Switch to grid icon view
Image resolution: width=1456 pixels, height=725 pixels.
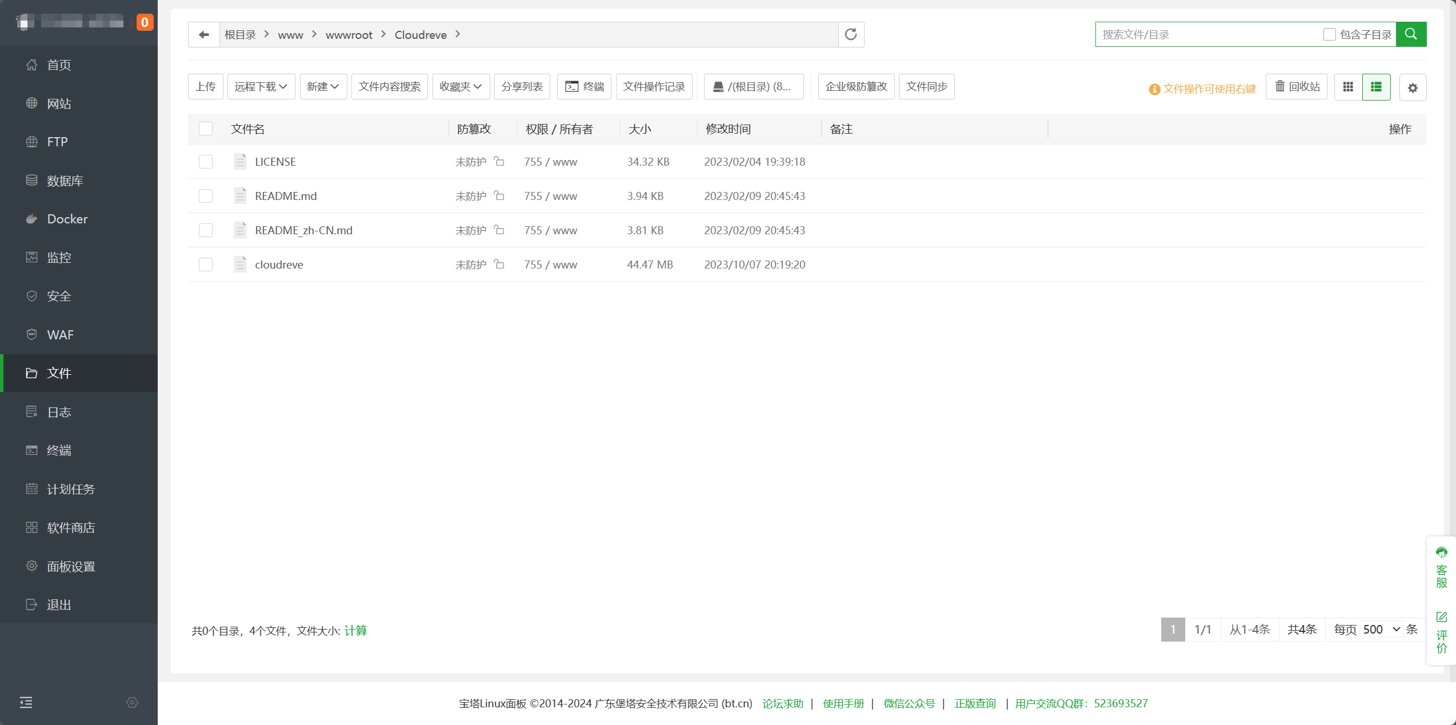1348,87
